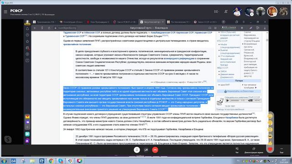This screenshot has width=292, height=164.
Task: Open 'Медиафайлы на Викискладе' link
Action: point(240,91)
